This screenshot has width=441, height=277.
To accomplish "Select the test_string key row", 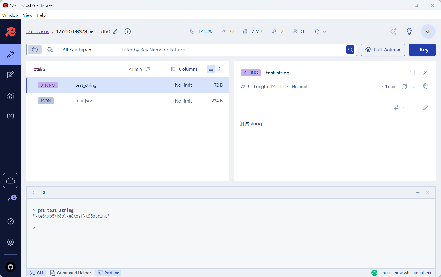I will coord(128,85).
